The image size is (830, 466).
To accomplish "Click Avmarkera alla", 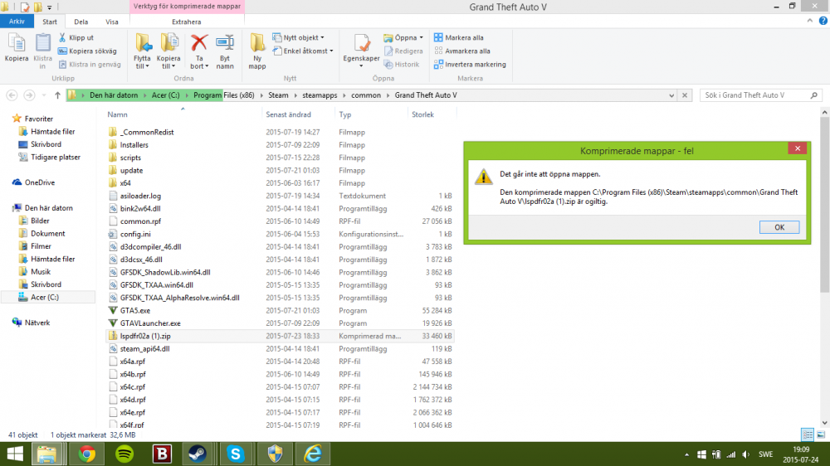I will click(462, 51).
